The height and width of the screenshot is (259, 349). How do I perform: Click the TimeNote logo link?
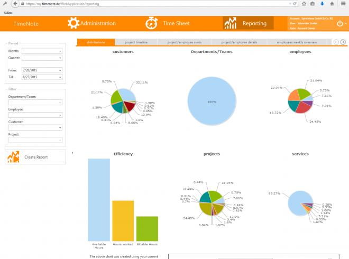(26, 24)
